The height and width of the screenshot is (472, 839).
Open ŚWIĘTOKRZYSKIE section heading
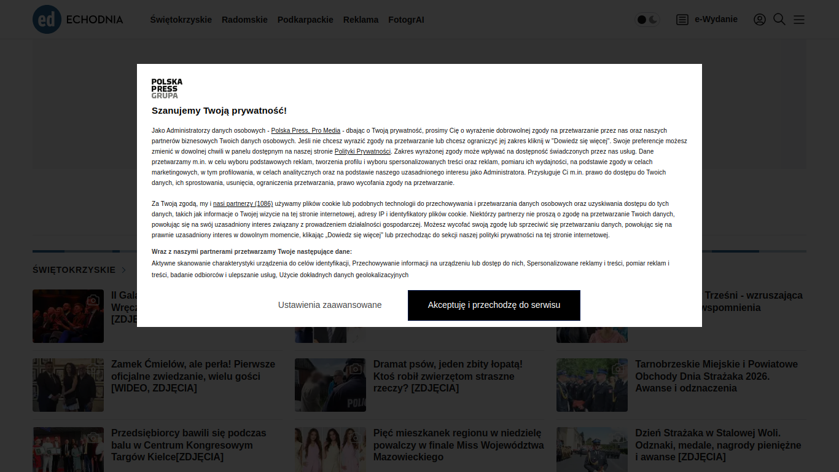74,270
